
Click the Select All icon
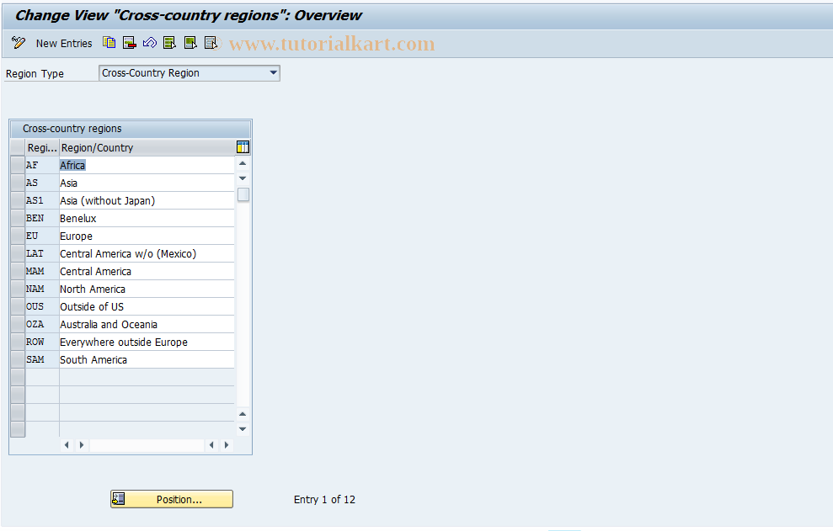pos(170,42)
